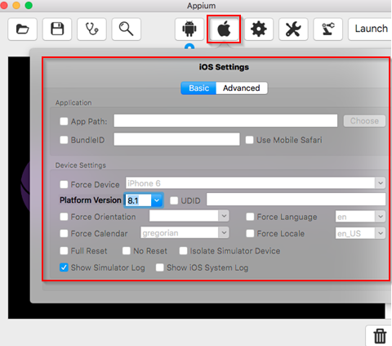This screenshot has height=346, width=392.
Task: Expand the Force Locale en_US dropdown
Action: [360, 233]
